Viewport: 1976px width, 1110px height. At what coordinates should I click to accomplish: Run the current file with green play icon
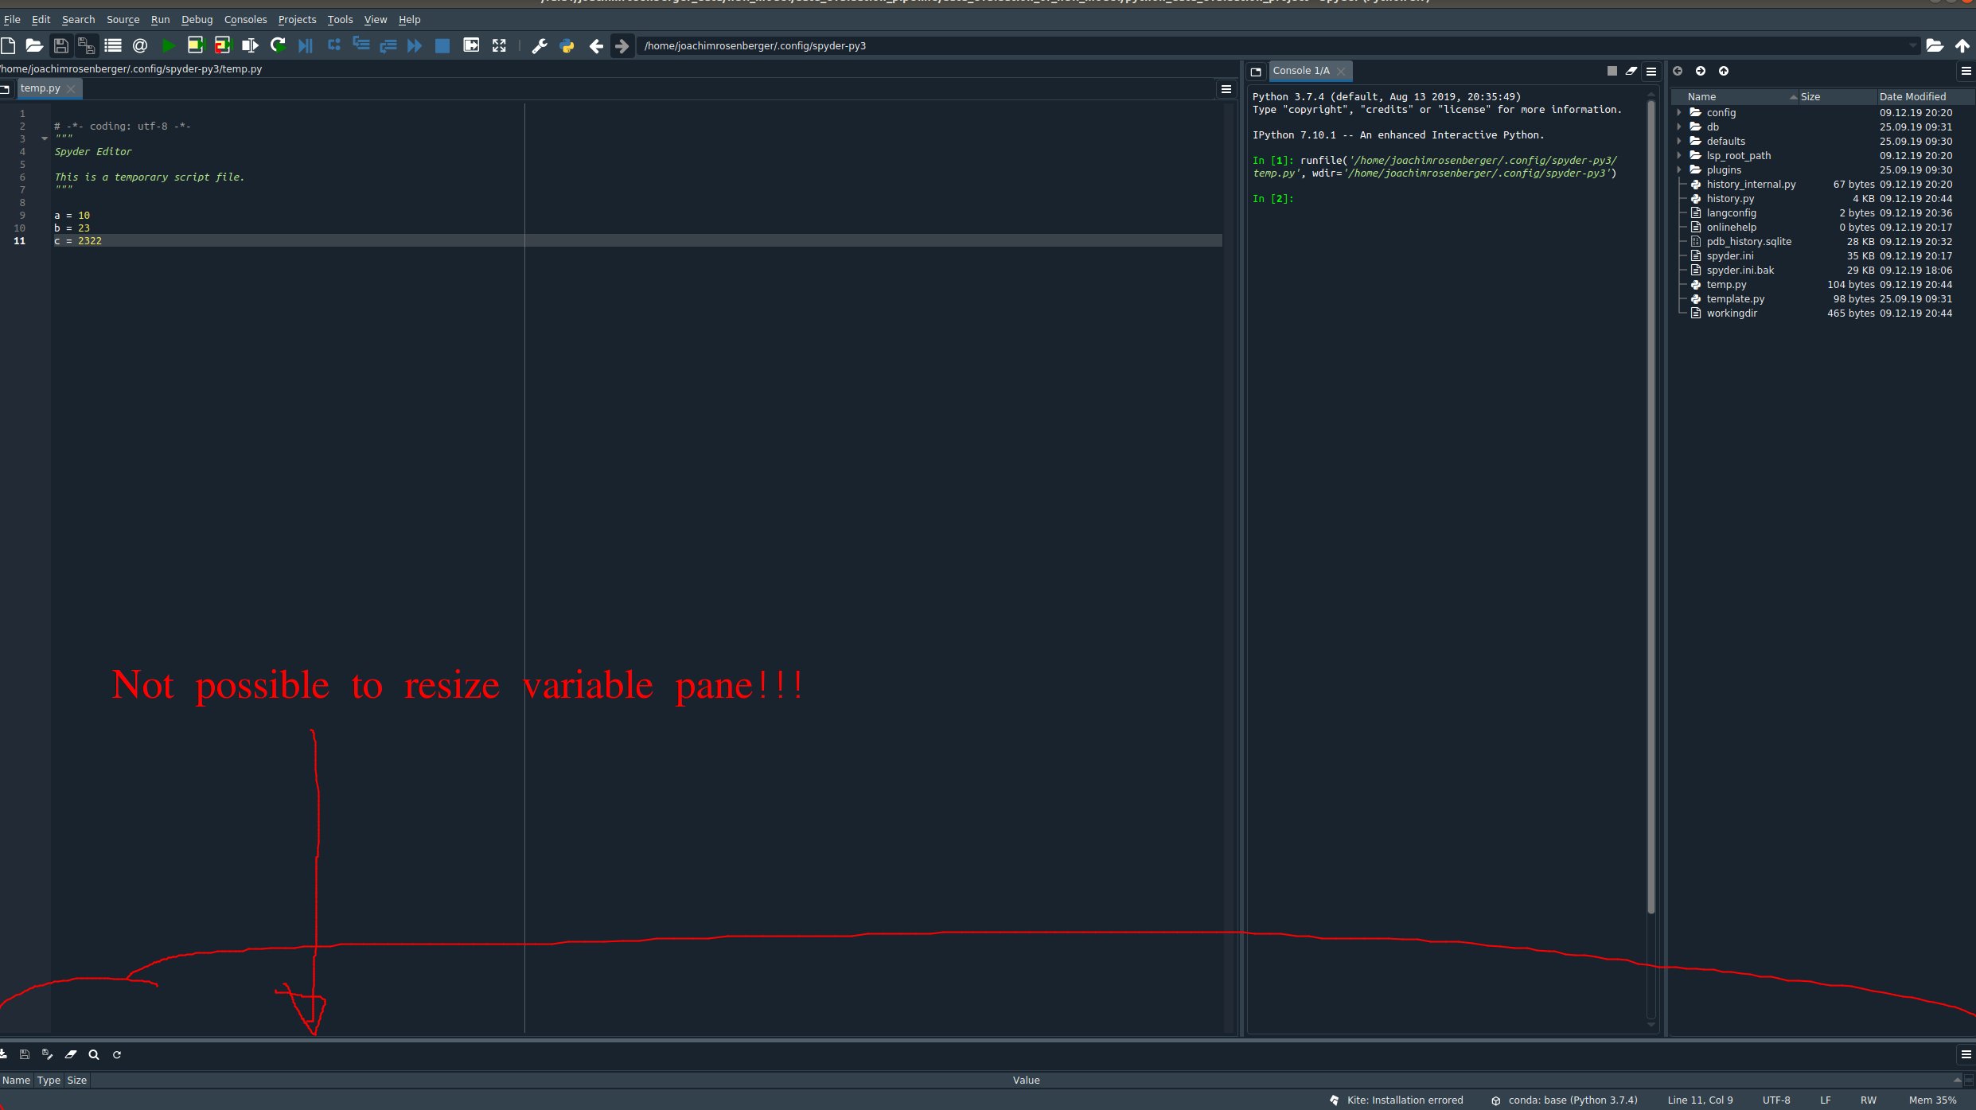(168, 46)
